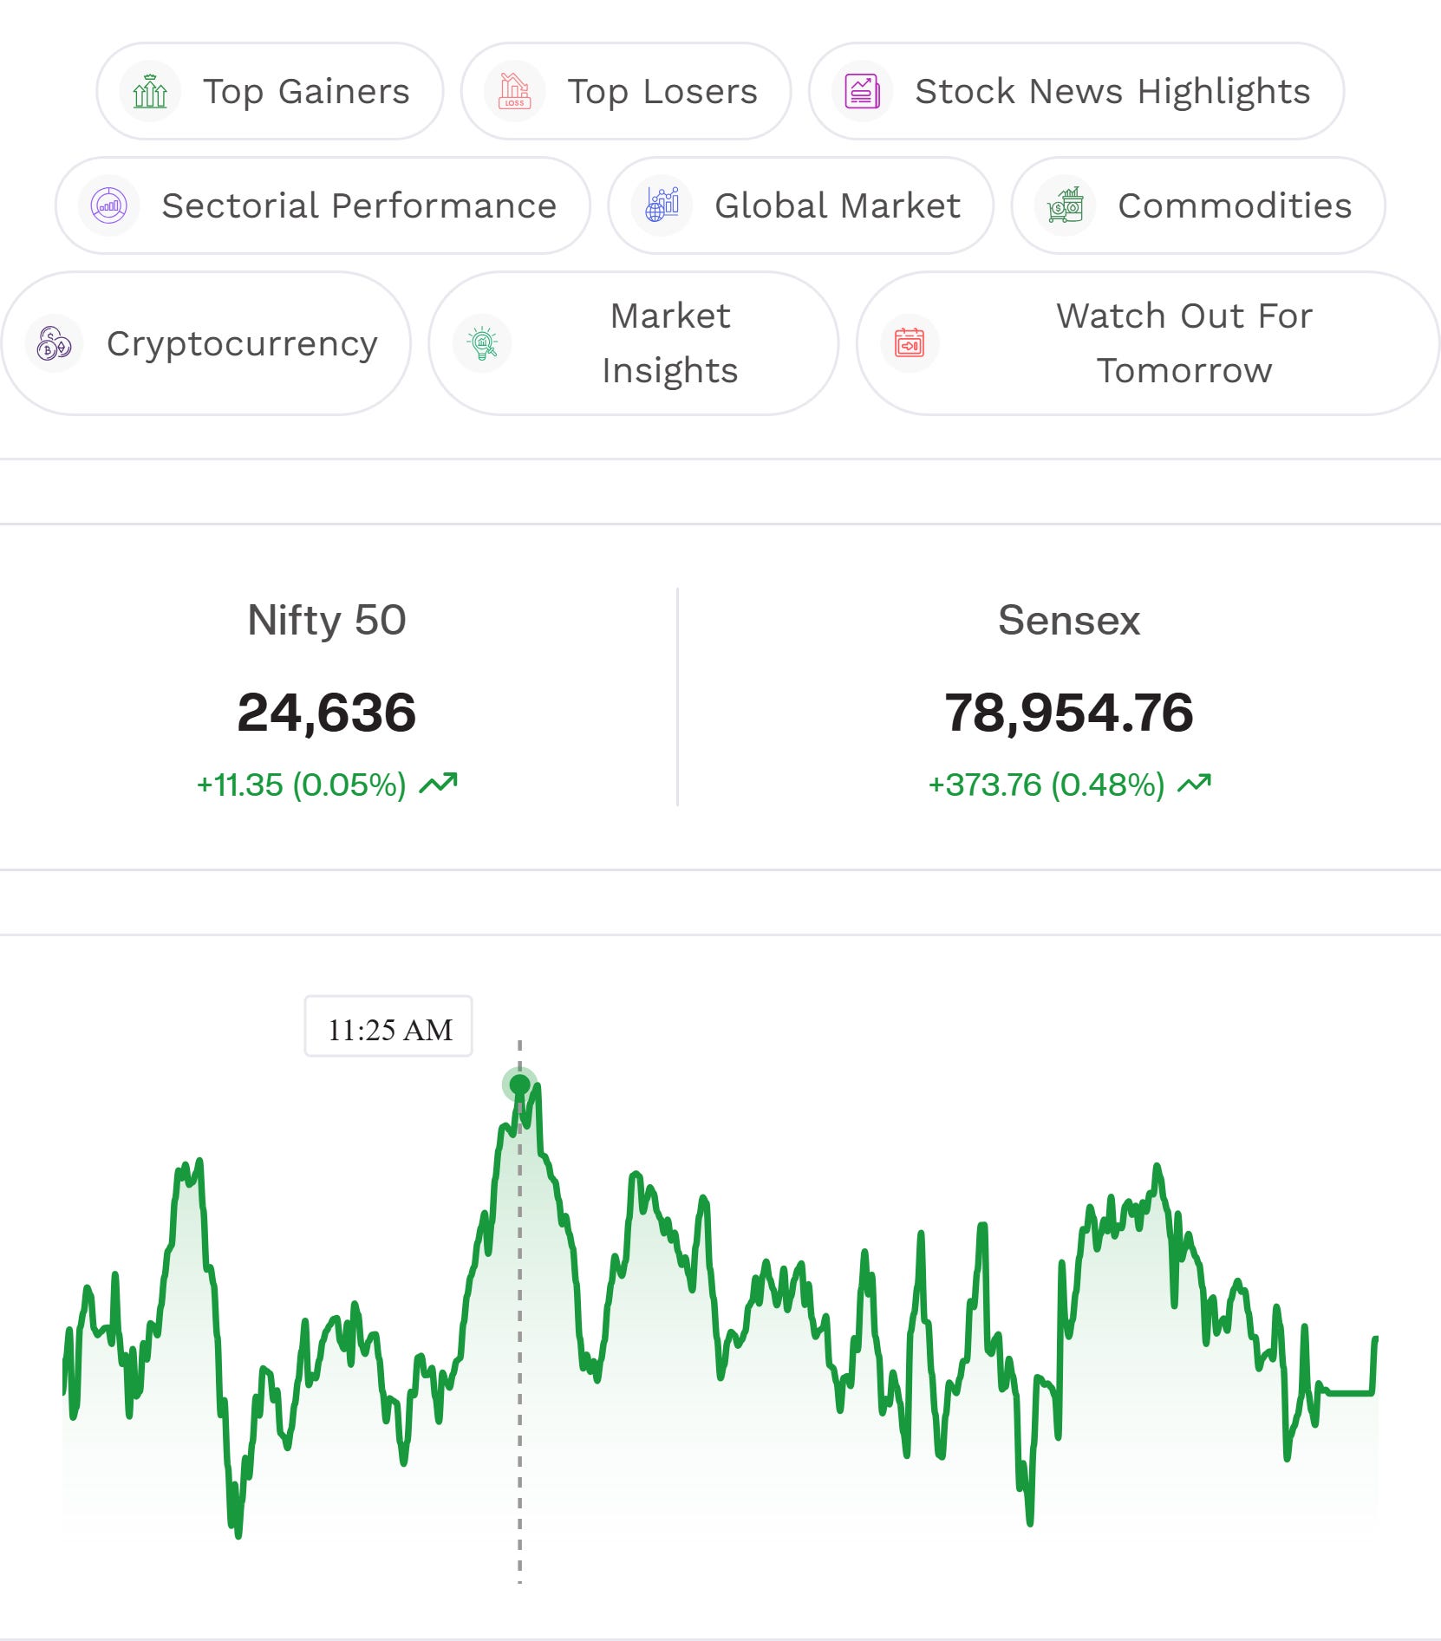
Task: Click the Top Gainers crown bars icon
Action: (150, 91)
